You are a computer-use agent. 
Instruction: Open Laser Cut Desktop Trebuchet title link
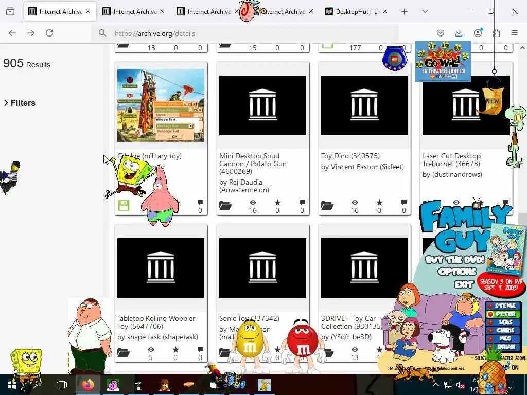tap(452, 160)
